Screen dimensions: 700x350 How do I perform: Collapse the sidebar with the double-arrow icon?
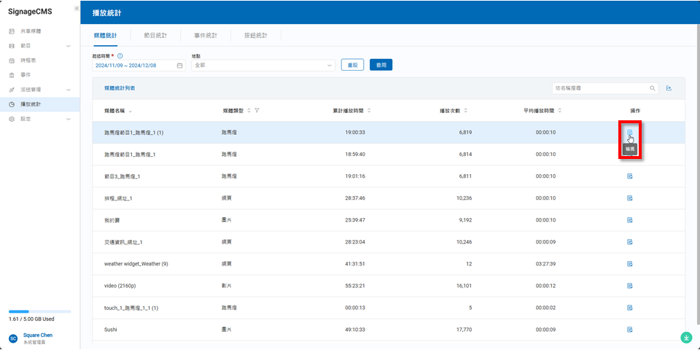point(77,8)
